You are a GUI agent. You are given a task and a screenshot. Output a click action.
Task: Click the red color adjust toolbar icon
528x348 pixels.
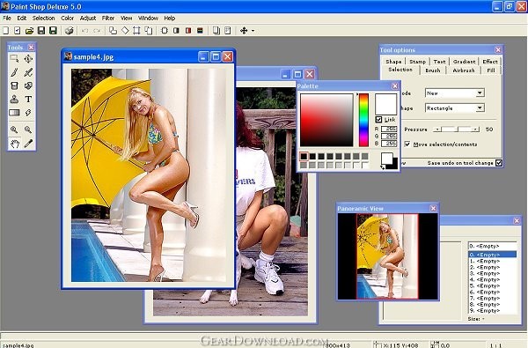[188, 31]
